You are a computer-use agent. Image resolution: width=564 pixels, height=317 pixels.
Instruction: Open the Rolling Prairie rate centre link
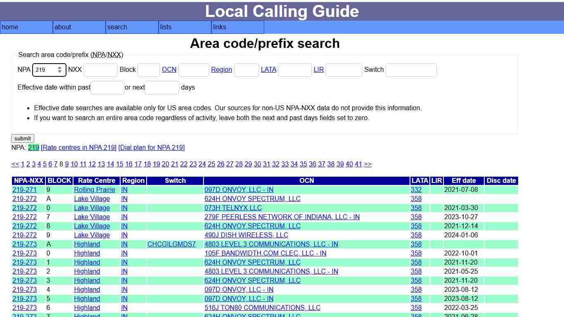tap(95, 189)
